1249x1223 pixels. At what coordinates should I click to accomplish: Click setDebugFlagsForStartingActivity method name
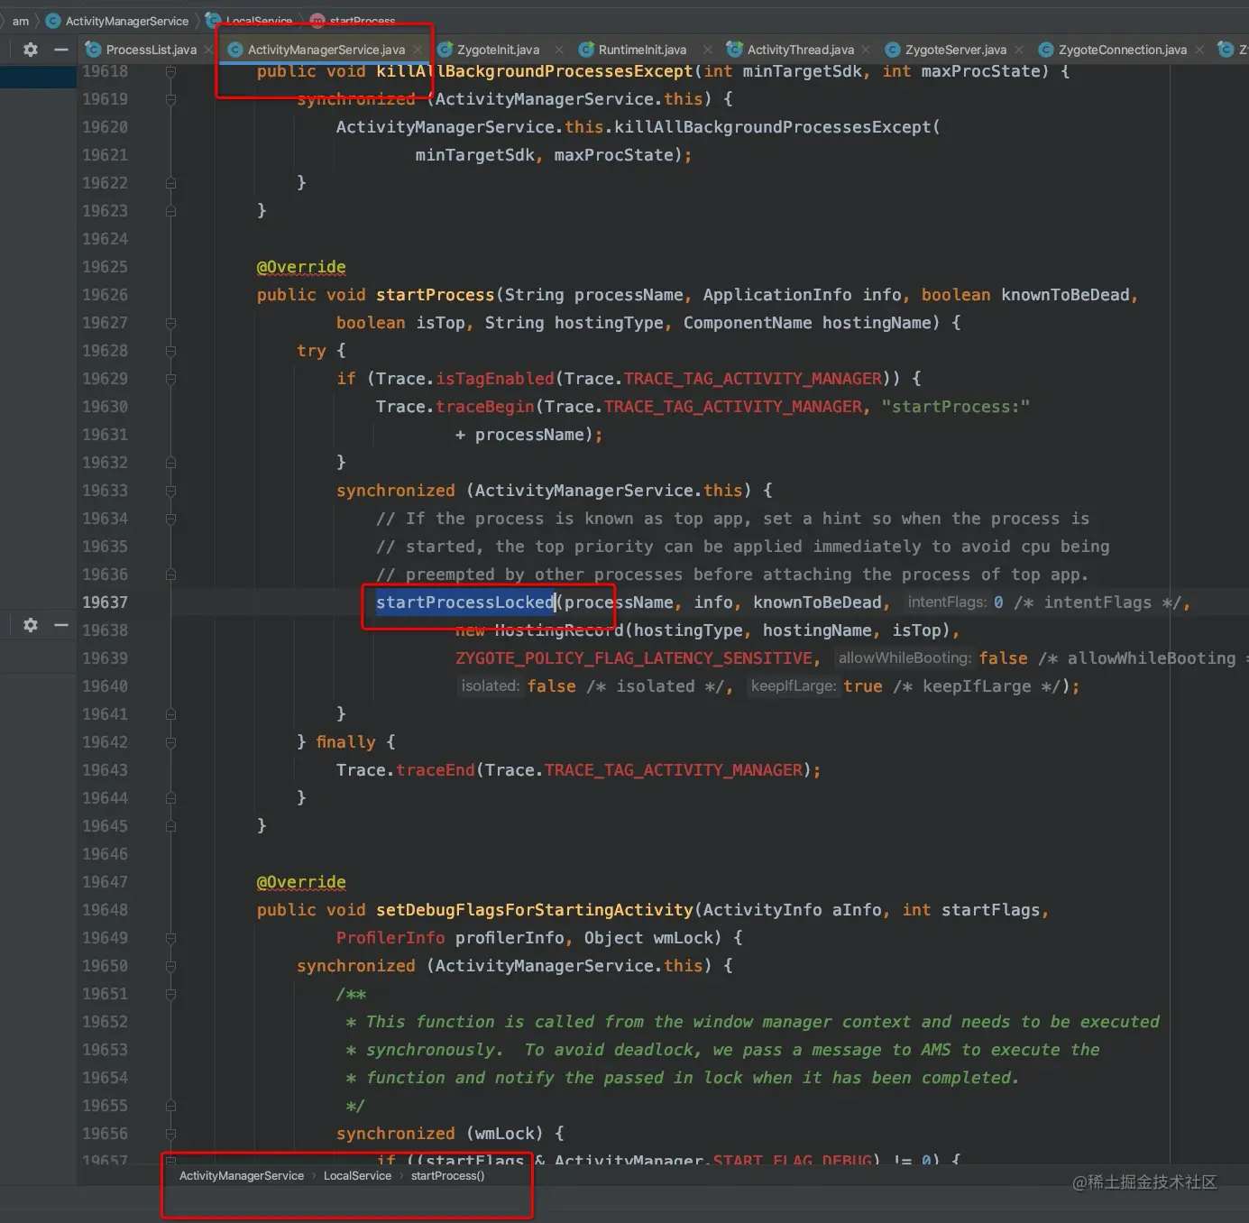pos(534,910)
